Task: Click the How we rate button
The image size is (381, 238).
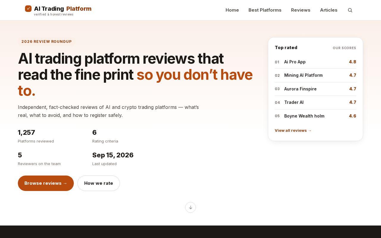Action: [99, 183]
